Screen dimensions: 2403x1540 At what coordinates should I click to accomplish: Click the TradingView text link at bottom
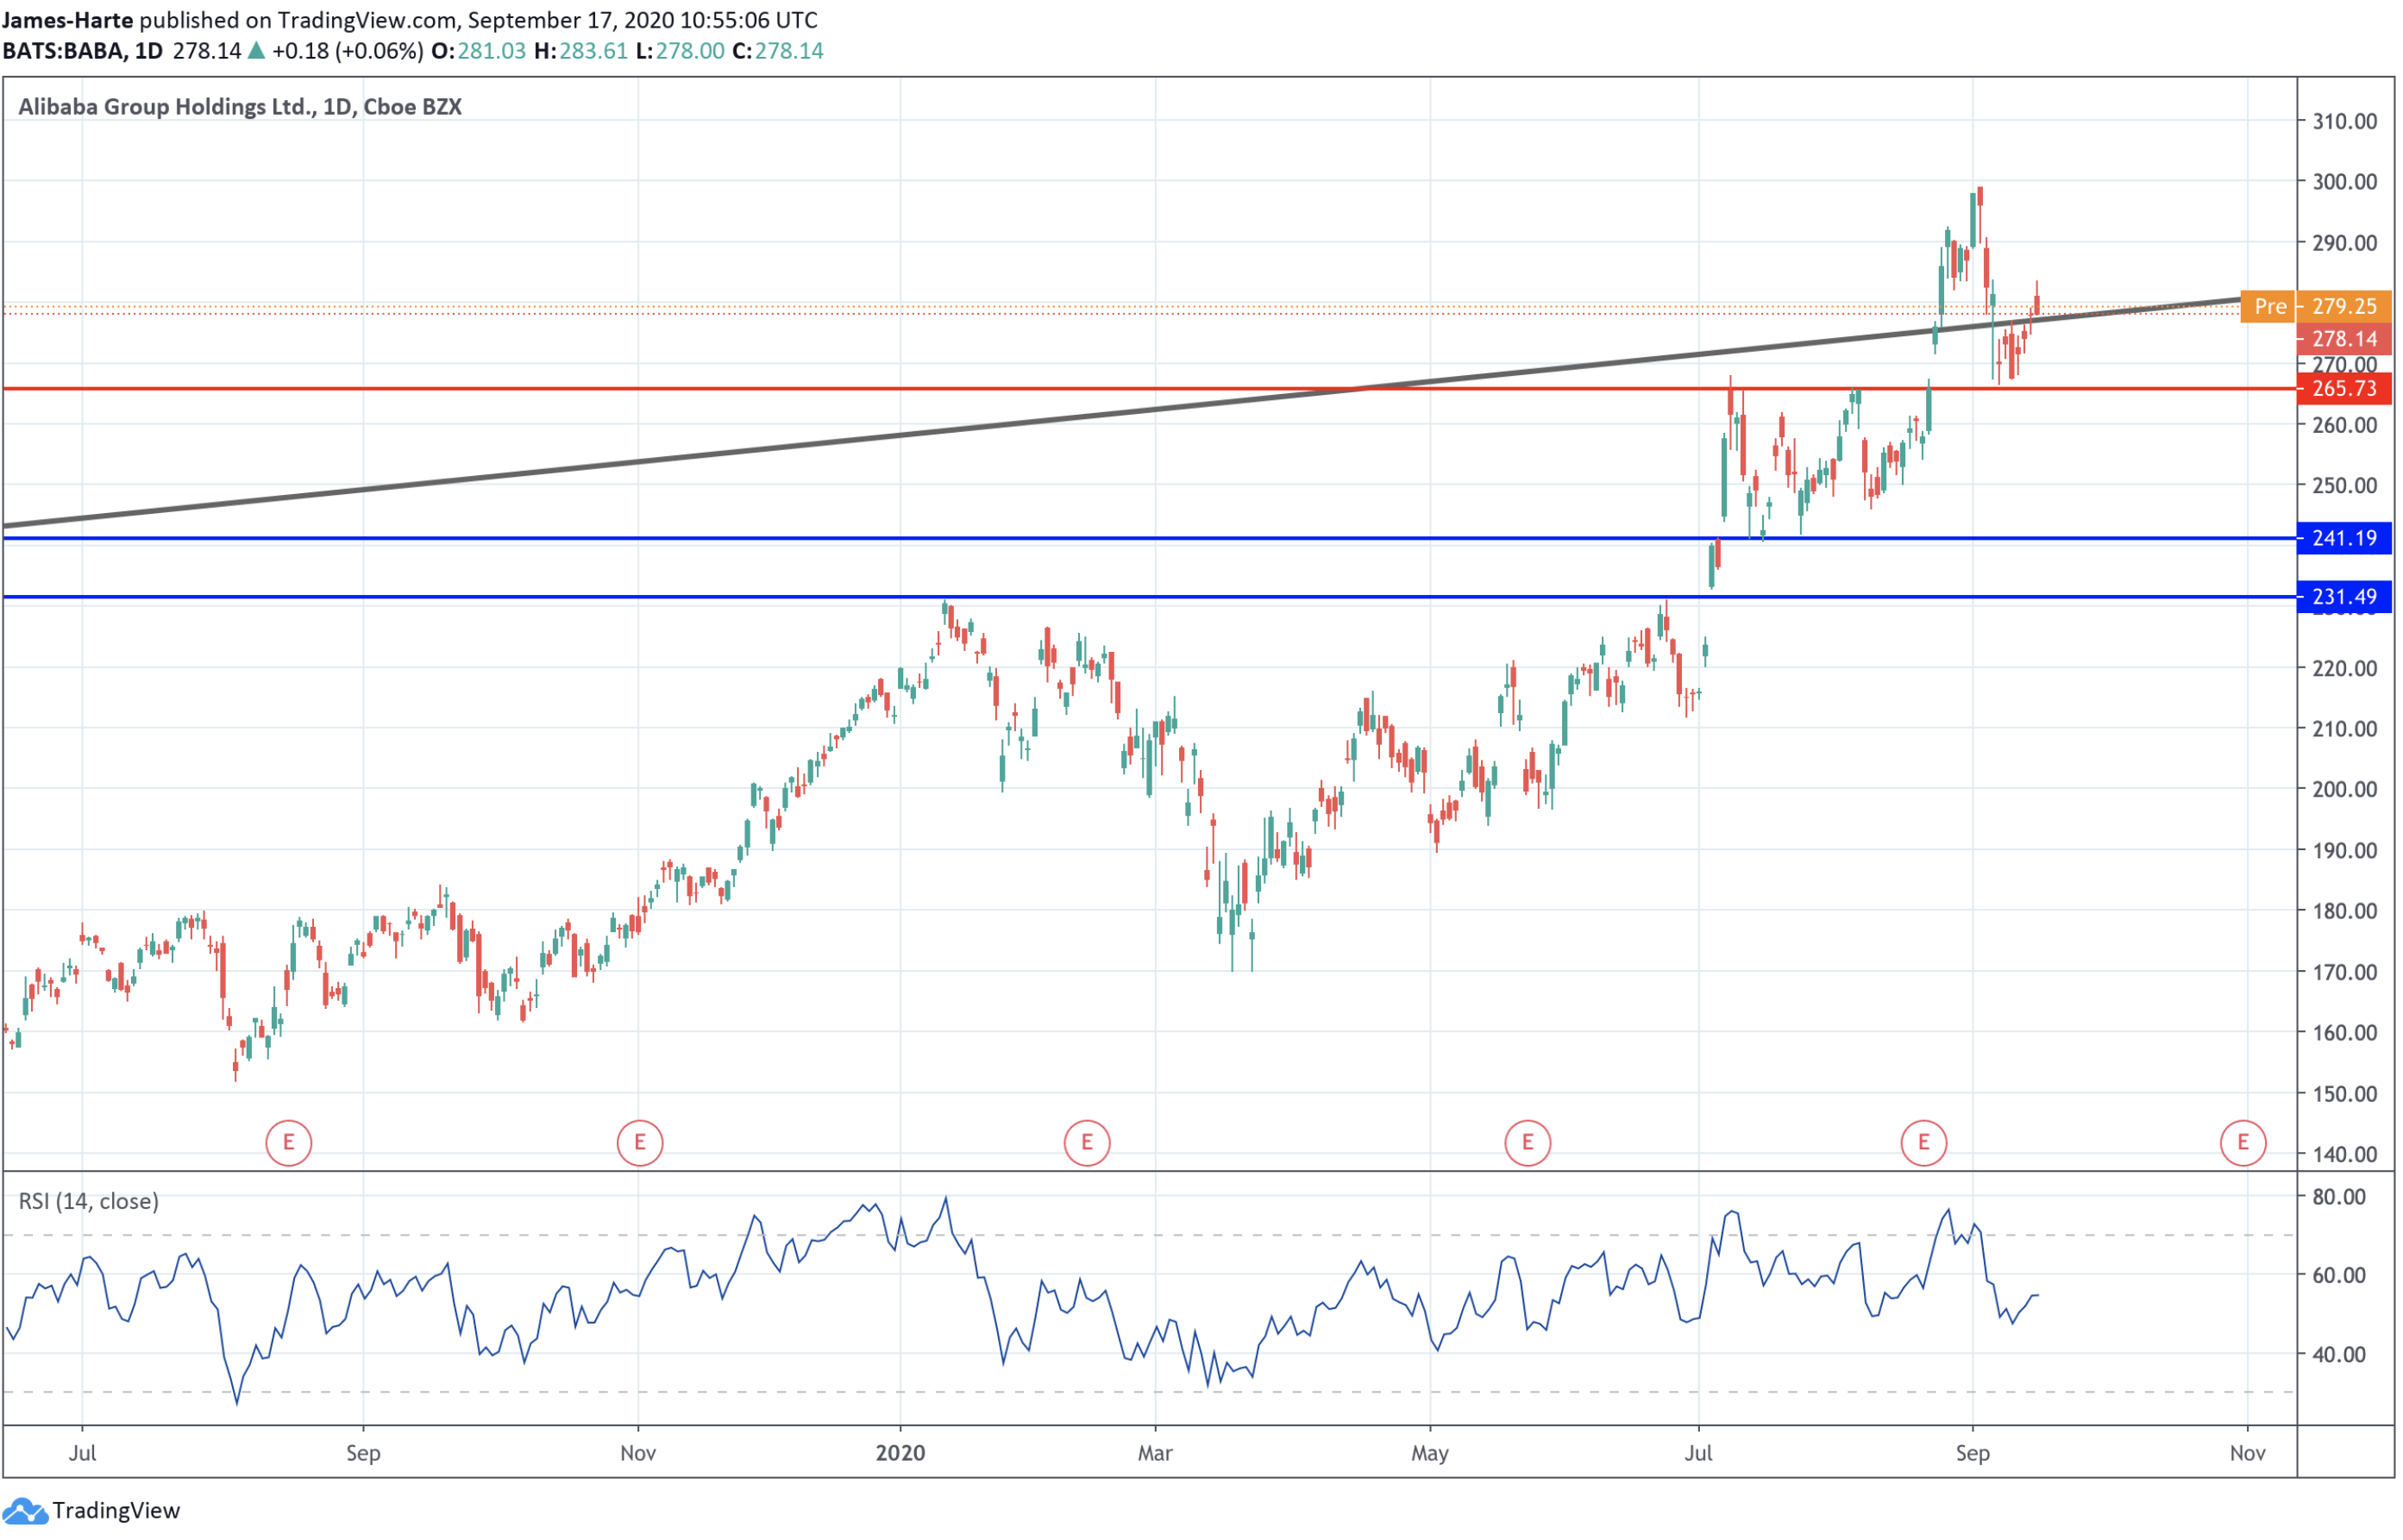116,1511
